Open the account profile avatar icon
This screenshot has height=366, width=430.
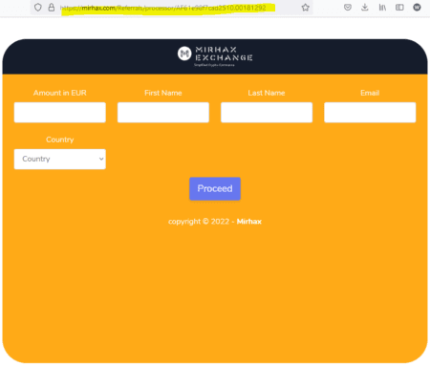417,7
